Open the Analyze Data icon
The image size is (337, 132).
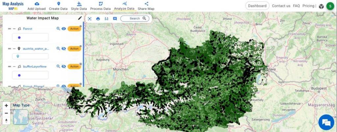pyautogui.click(x=124, y=4)
